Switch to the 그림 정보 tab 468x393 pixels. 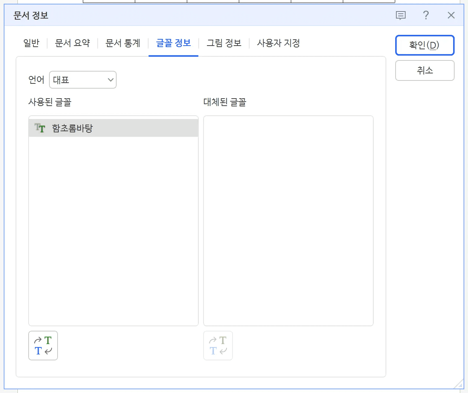coord(224,43)
